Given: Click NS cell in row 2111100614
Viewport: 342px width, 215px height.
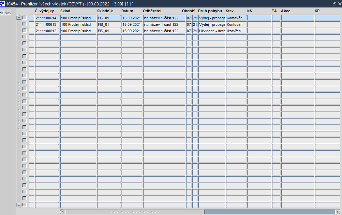Looking at the screenshot, I should point(259,18).
